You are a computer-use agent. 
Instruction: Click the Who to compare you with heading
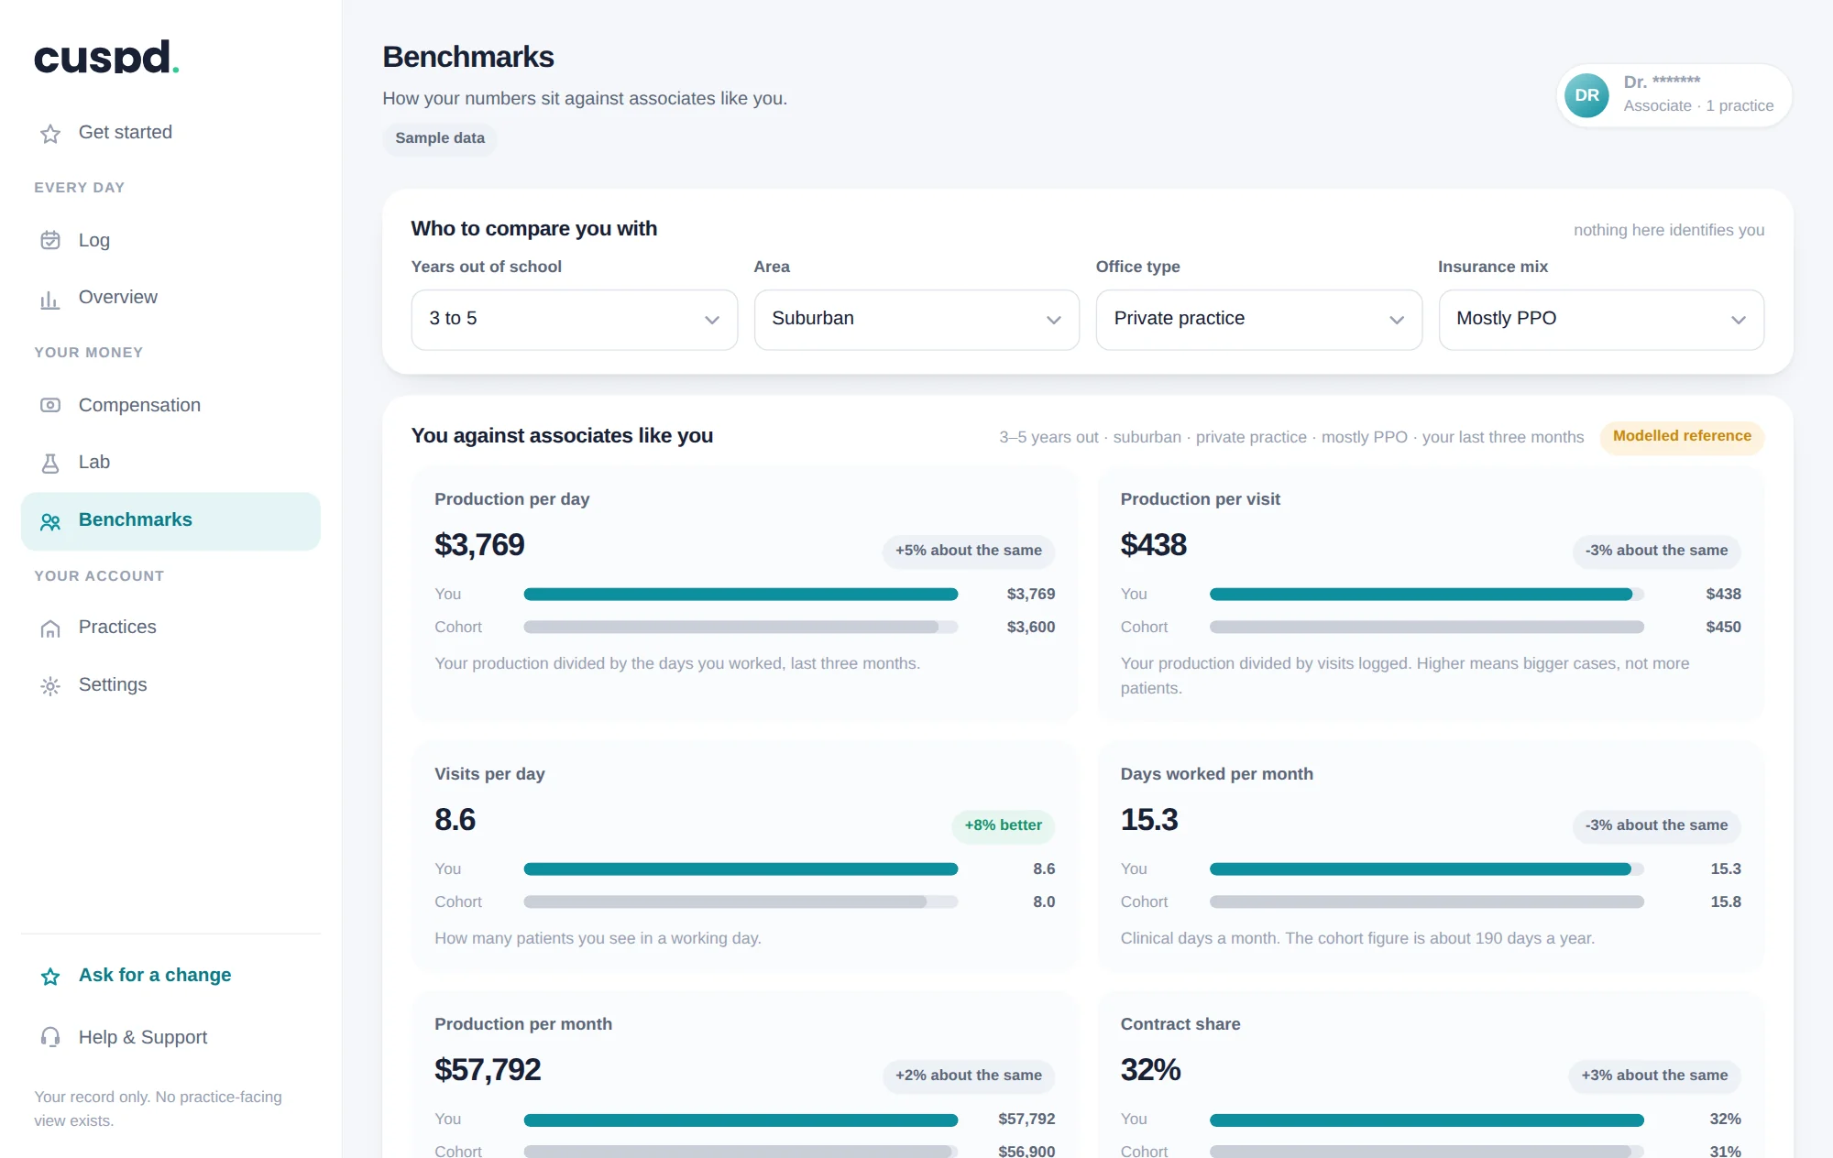[534, 229]
